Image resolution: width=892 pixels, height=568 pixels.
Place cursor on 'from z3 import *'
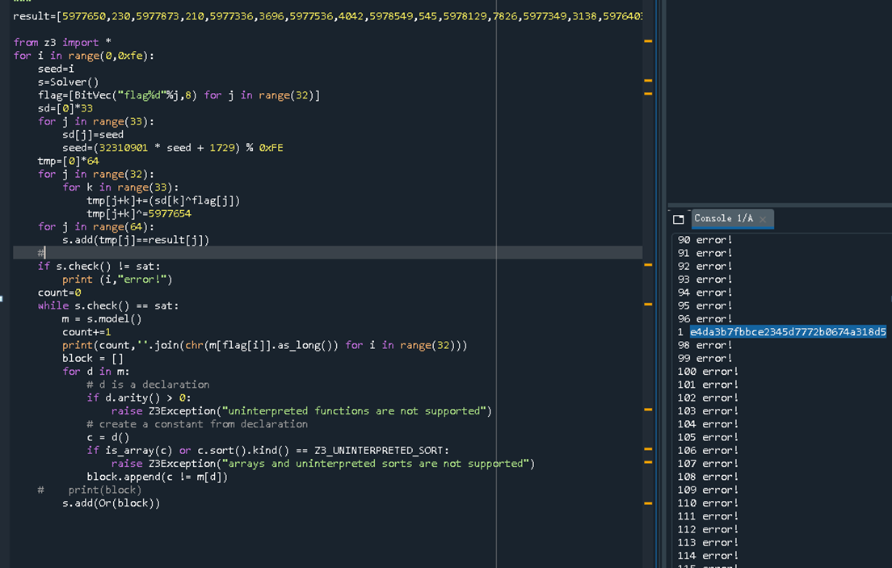[62, 43]
